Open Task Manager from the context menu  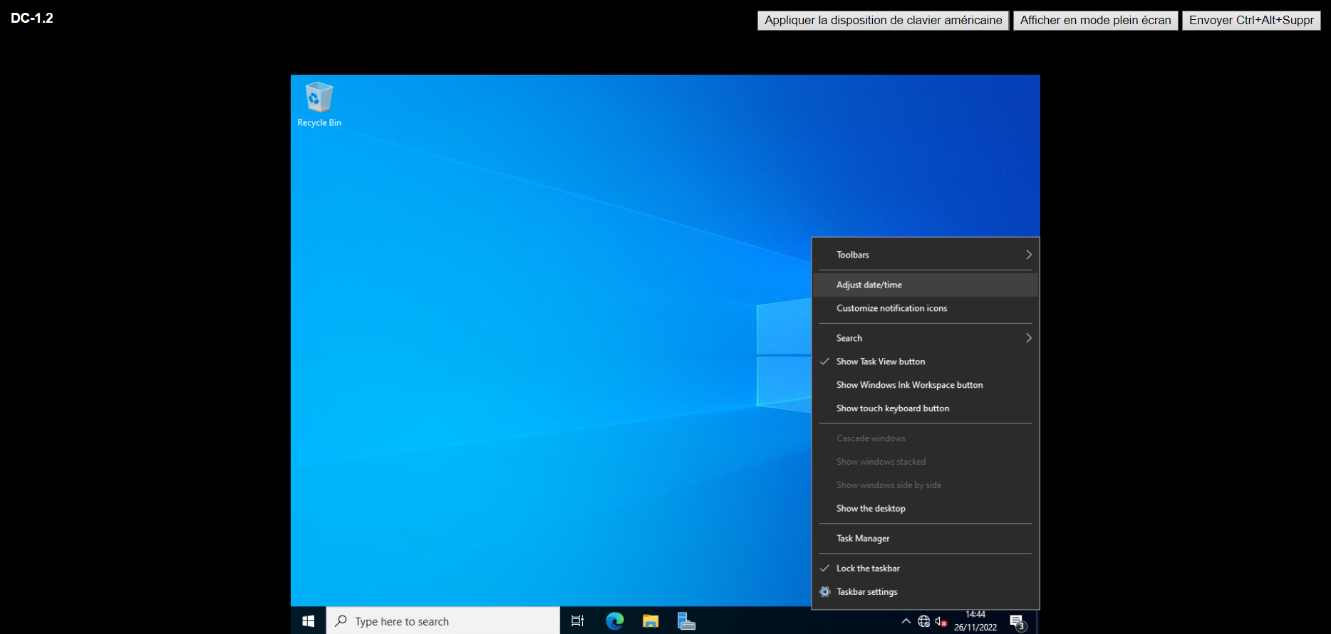coord(925,539)
